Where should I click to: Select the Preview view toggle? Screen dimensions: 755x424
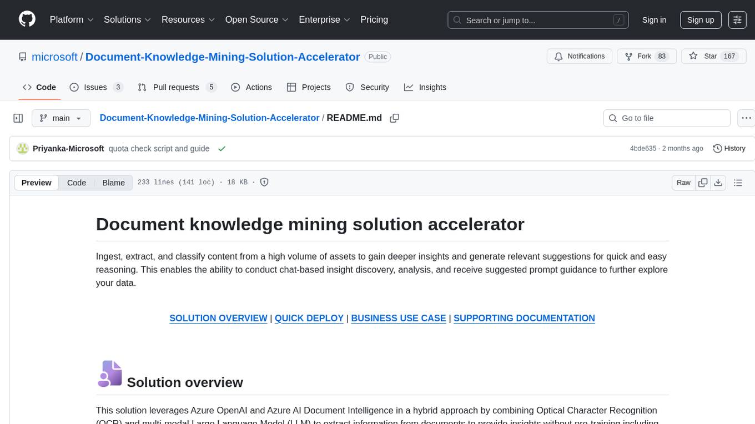click(37, 183)
